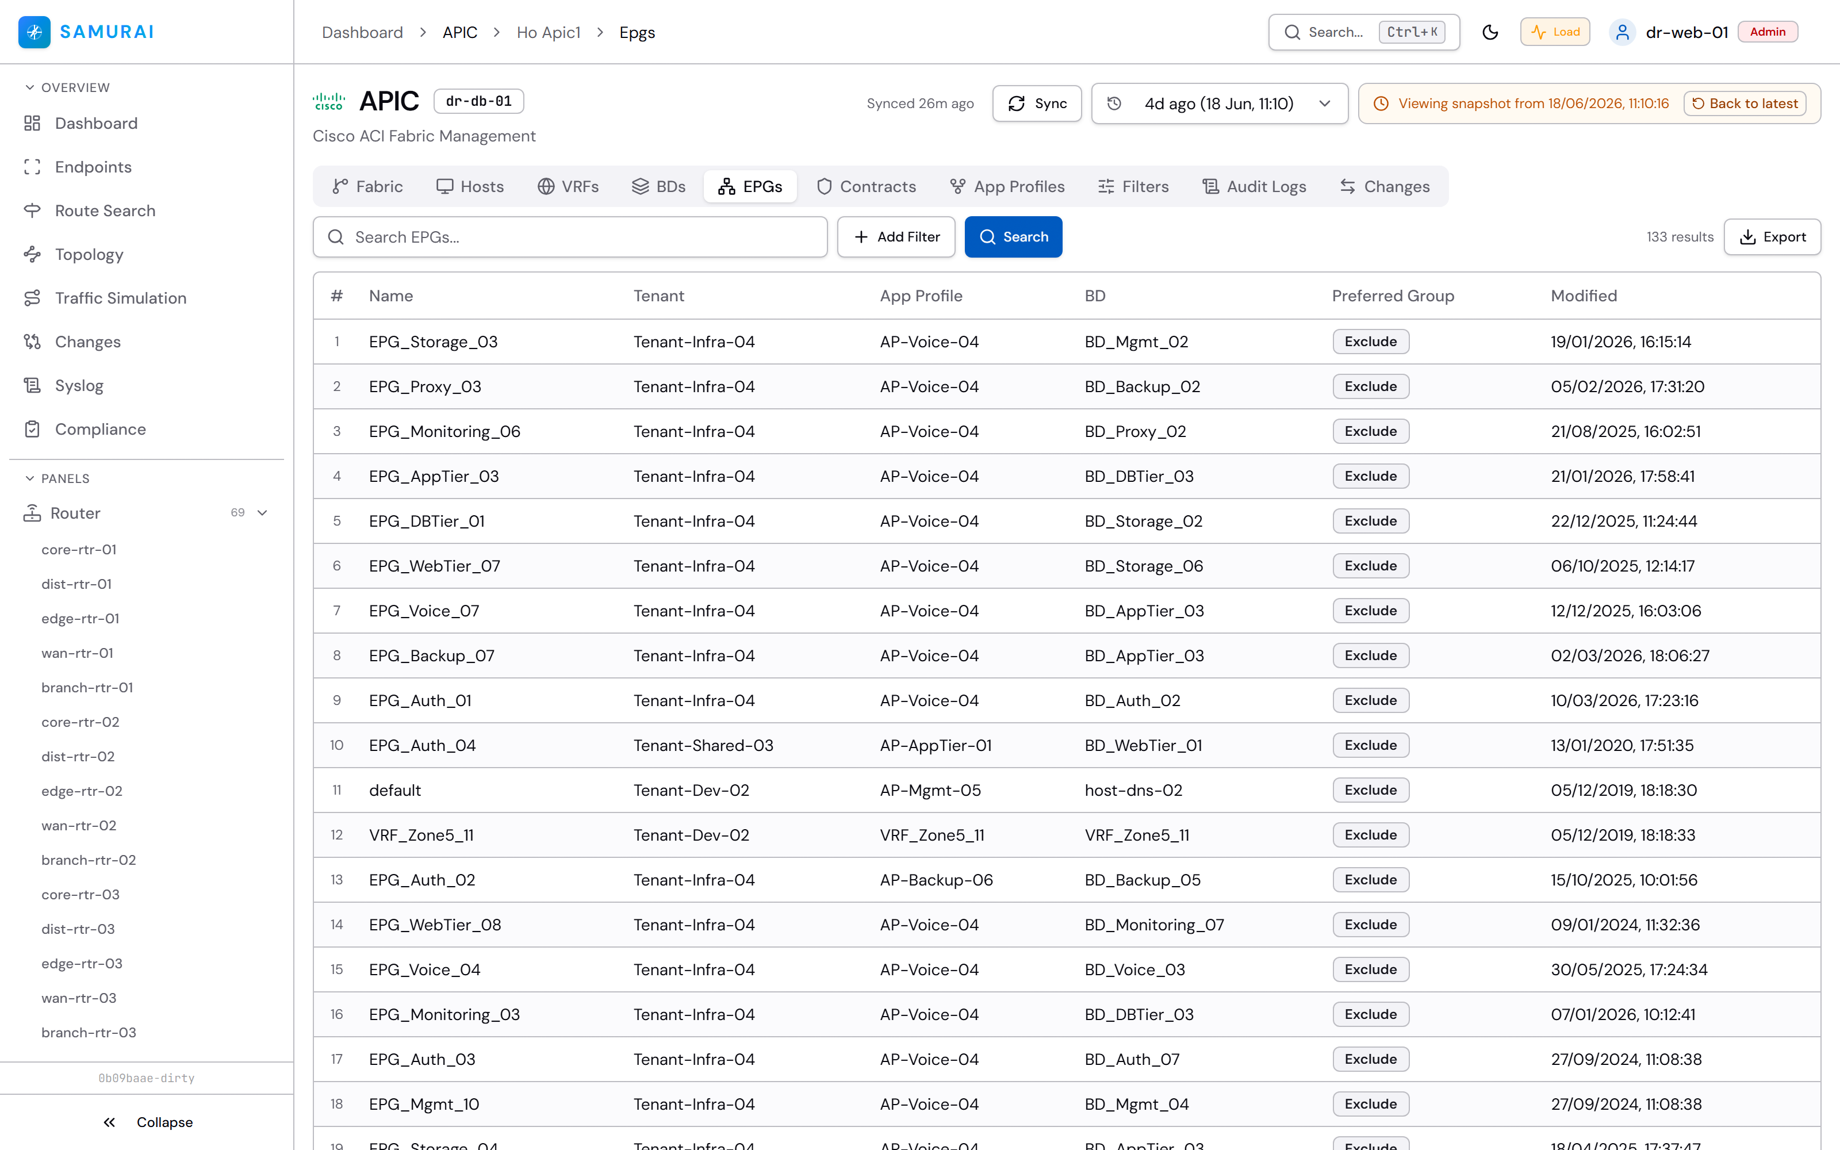Click the Export button
Screen dimensions: 1840x1150
click(1772, 237)
